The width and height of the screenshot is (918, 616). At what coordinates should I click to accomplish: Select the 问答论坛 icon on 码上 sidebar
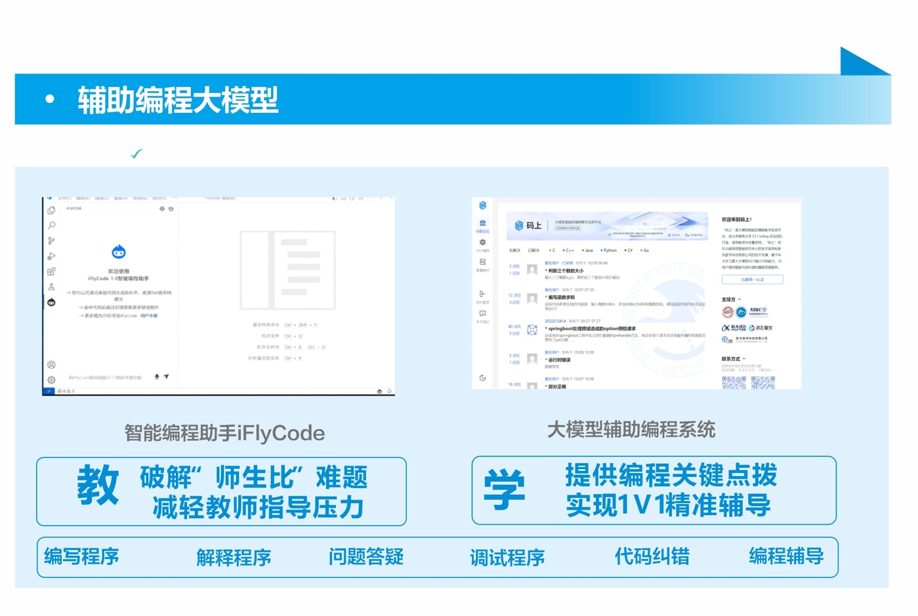(483, 222)
